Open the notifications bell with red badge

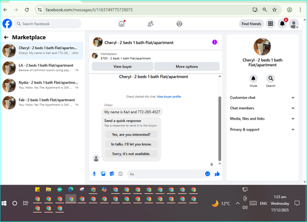282,24
